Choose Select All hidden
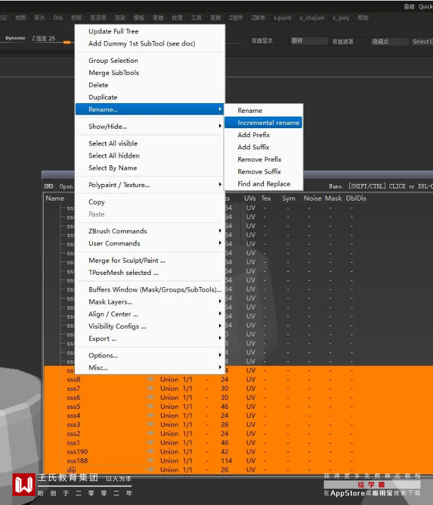Image resolution: width=433 pixels, height=505 pixels. tap(149, 156)
